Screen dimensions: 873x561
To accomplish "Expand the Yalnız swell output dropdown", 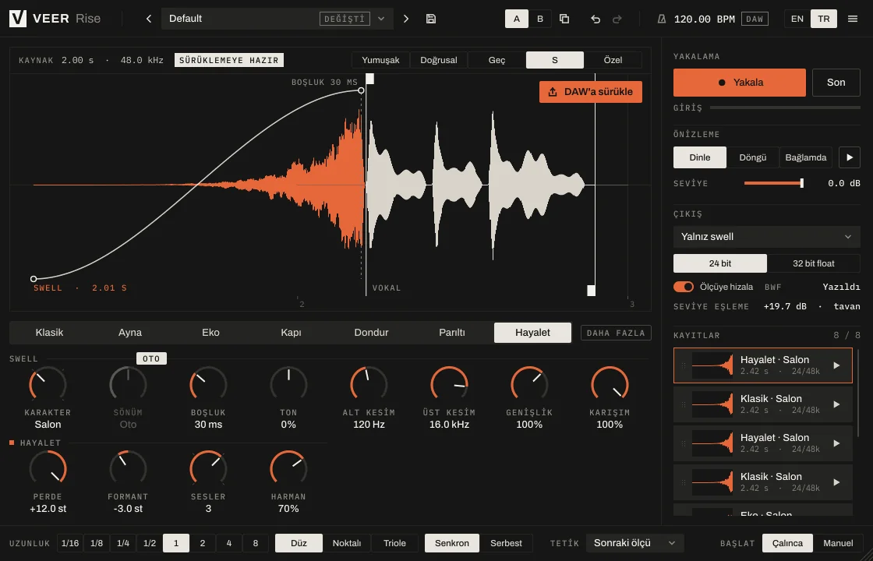I will click(767, 237).
